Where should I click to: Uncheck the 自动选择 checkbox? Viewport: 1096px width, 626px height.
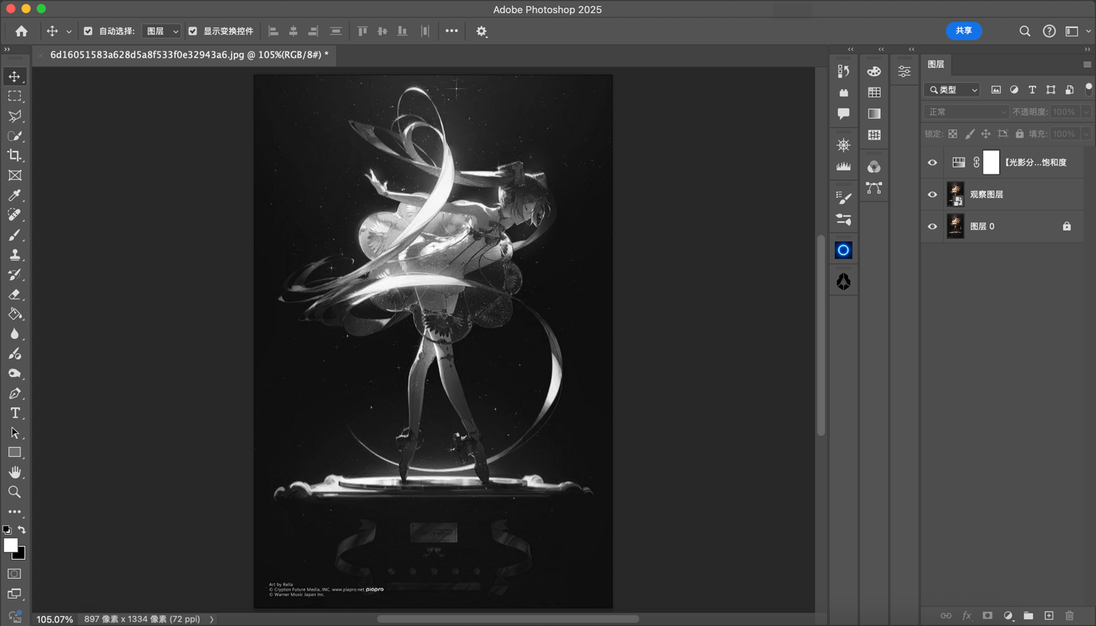(88, 31)
